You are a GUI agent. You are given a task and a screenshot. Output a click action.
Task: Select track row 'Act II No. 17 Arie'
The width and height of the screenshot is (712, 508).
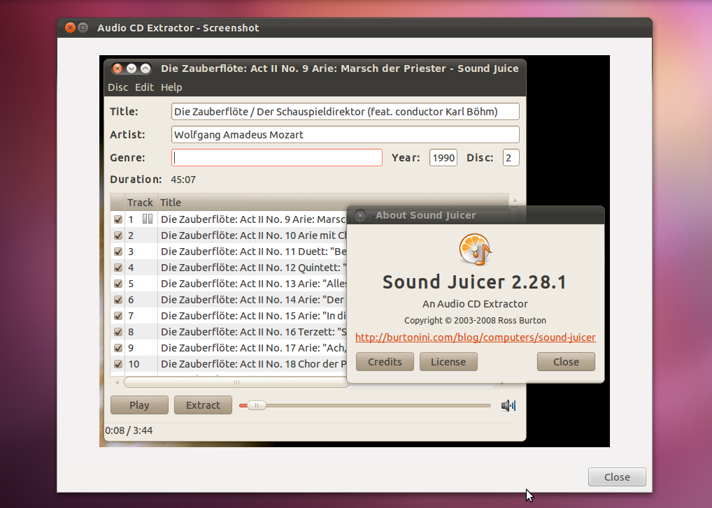tap(229, 348)
